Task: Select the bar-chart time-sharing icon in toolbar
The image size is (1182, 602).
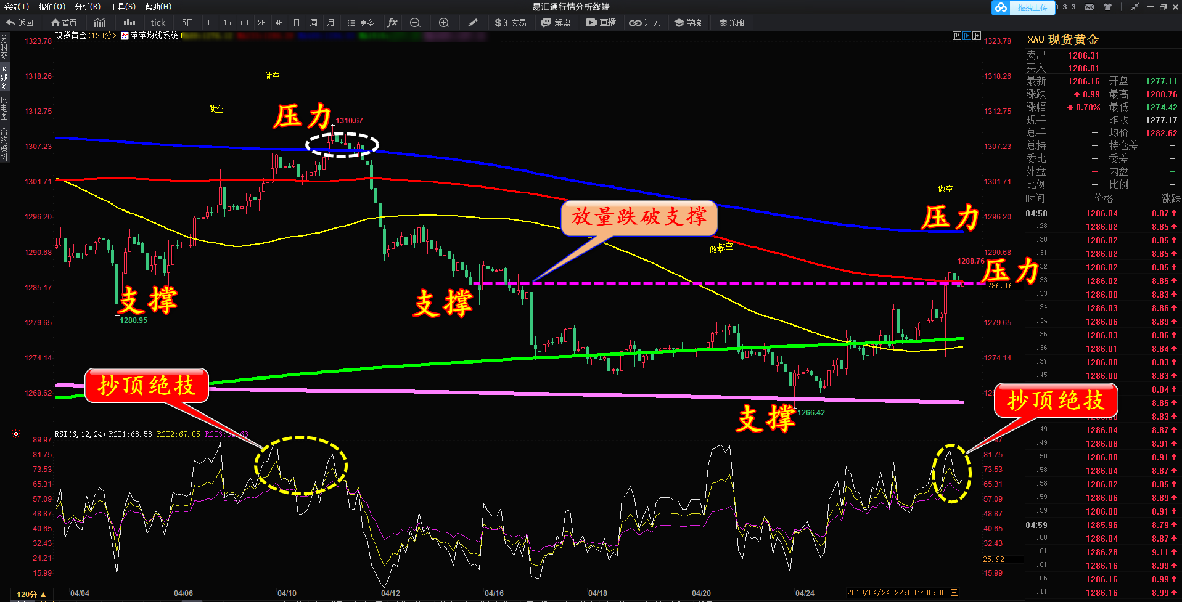Action: point(100,23)
